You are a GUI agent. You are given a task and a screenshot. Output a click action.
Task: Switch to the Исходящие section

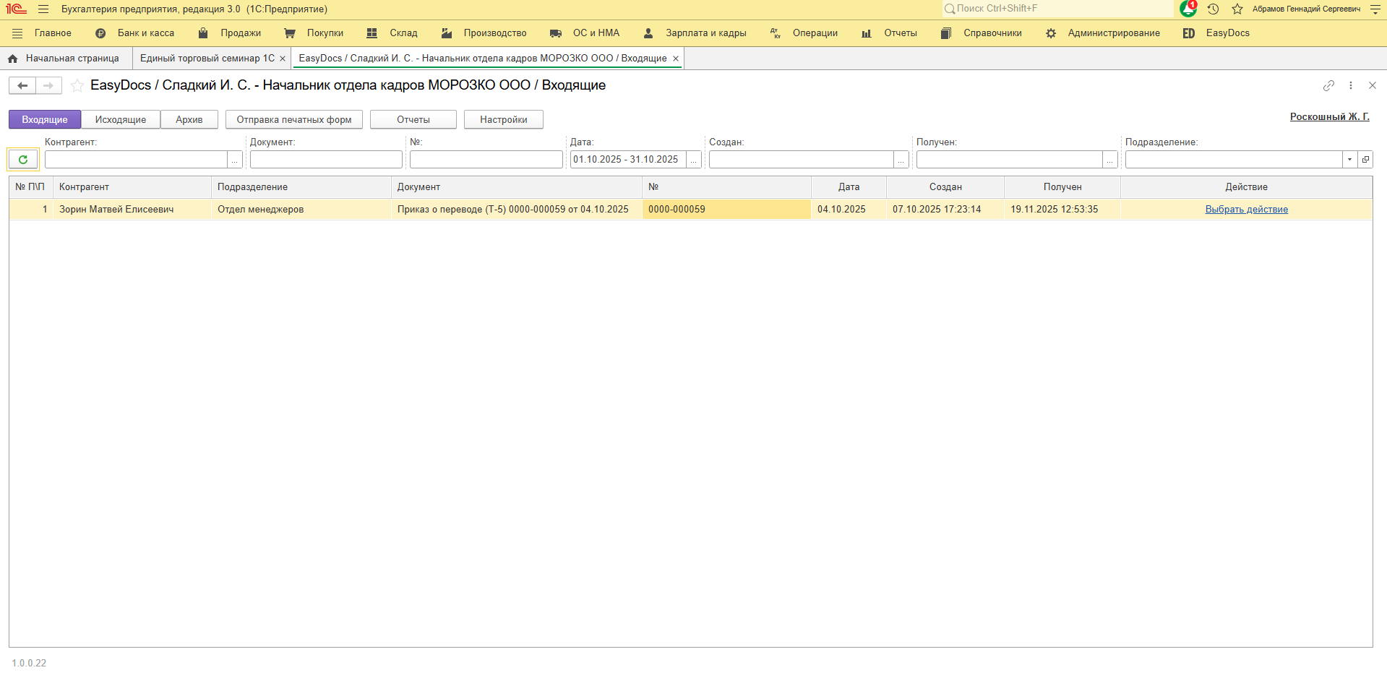point(121,120)
